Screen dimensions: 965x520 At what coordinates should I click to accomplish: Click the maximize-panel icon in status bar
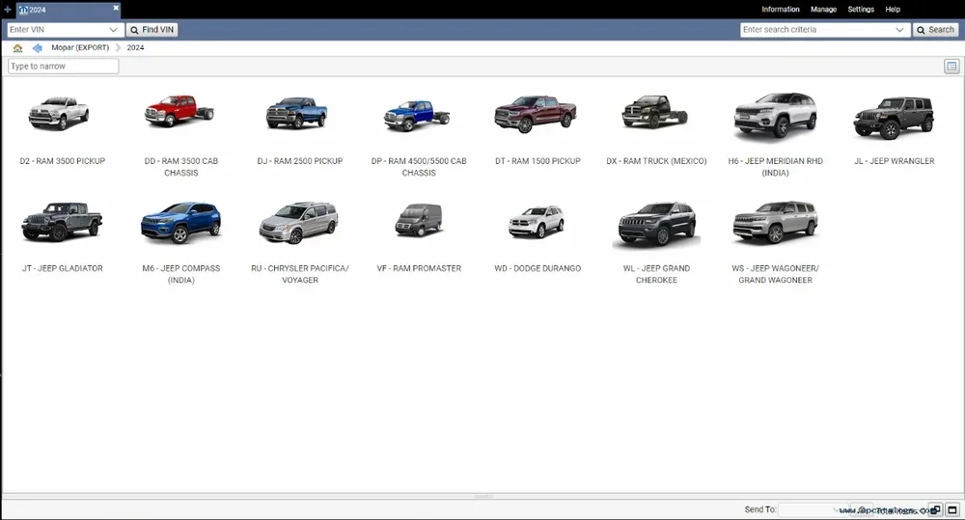click(x=951, y=509)
